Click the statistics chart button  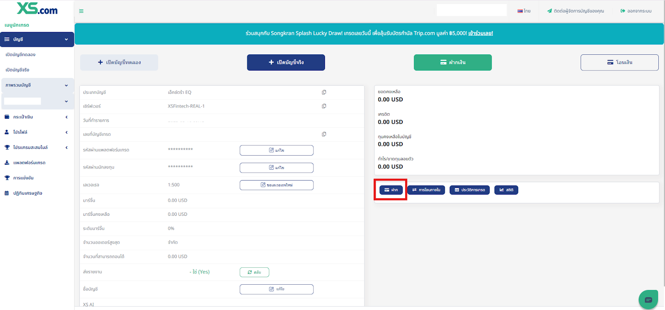pyautogui.click(x=506, y=190)
